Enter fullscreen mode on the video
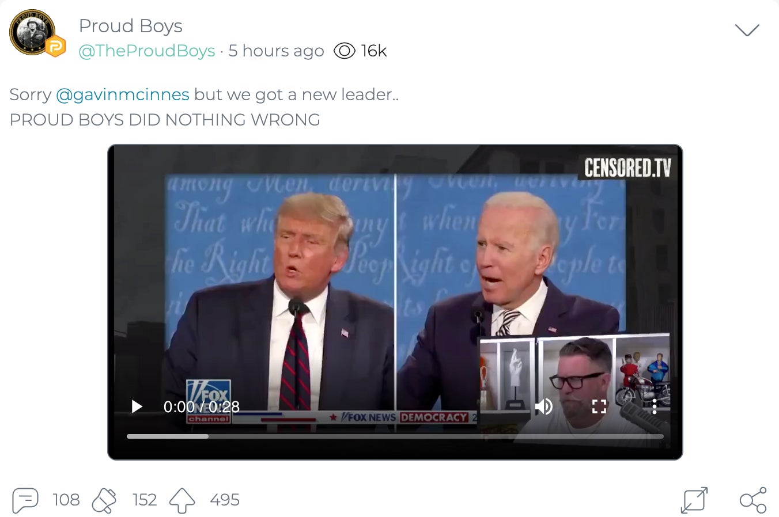 coord(599,406)
